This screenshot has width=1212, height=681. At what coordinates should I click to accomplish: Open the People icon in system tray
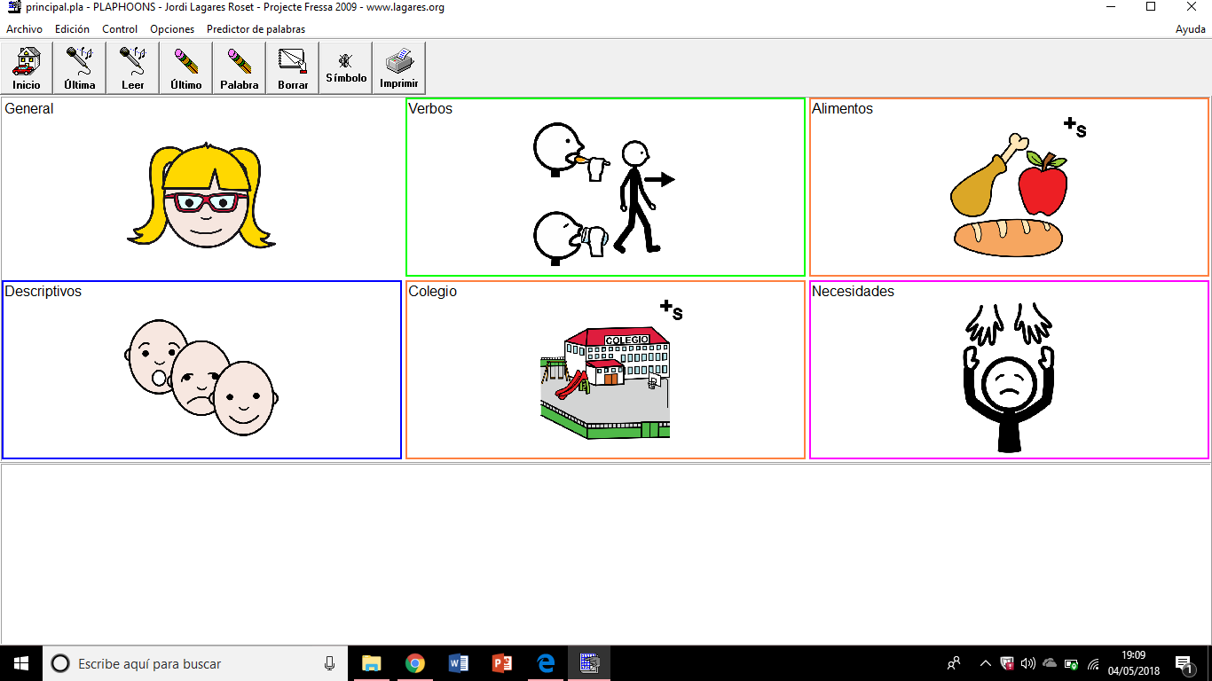(954, 663)
